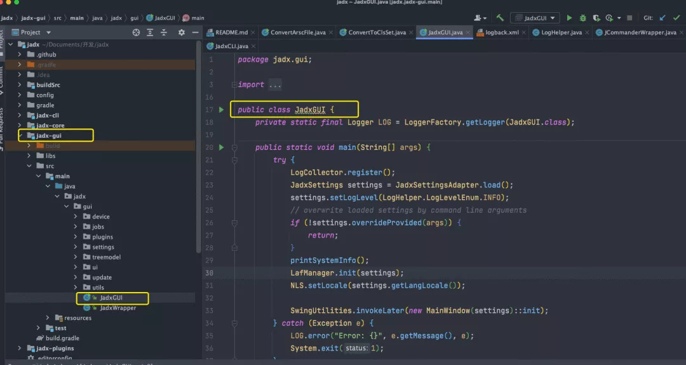Select opened file using the crosshair icon
Image resolution: width=686 pixels, height=365 pixels.
136,32
